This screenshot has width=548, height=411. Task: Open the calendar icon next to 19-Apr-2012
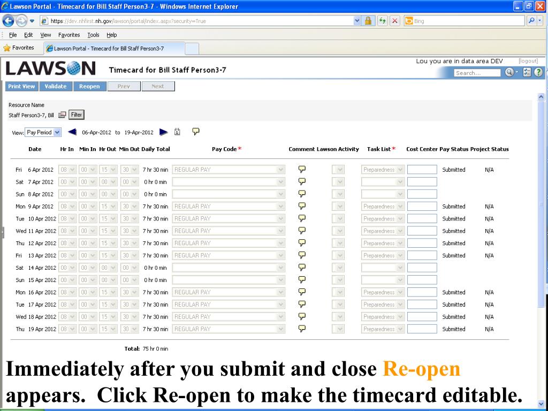177,132
